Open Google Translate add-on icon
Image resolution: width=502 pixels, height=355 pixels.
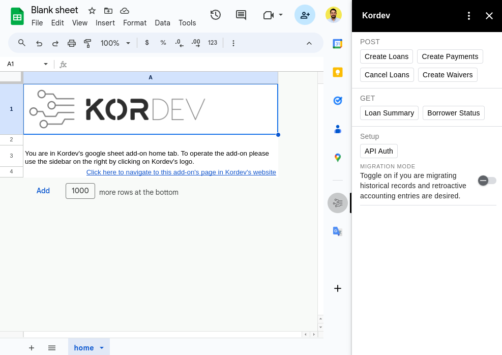337,231
